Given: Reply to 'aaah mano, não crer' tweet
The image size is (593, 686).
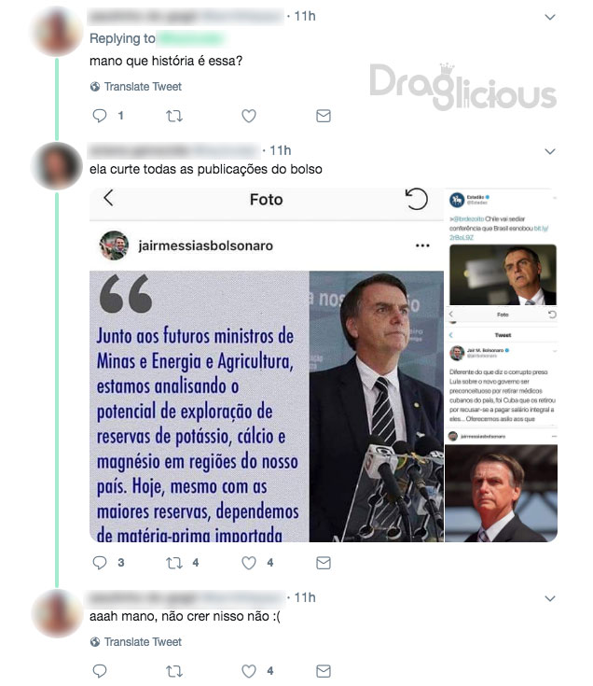Looking at the screenshot, I should pos(100,671).
